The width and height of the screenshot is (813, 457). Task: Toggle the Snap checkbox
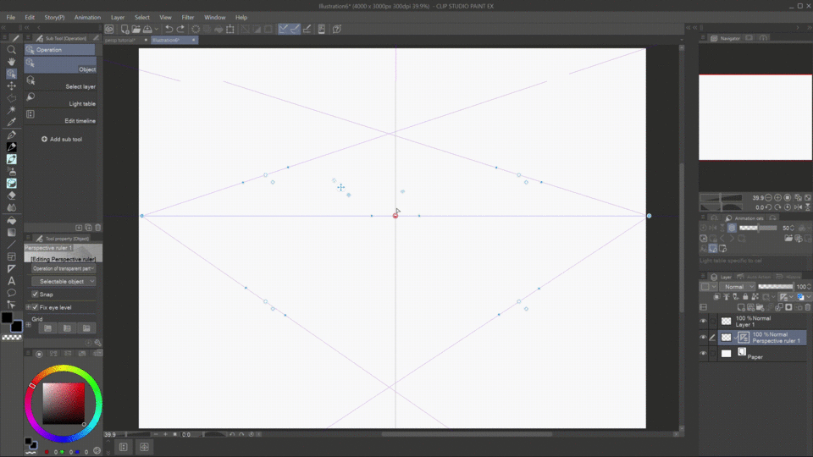tap(36, 295)
